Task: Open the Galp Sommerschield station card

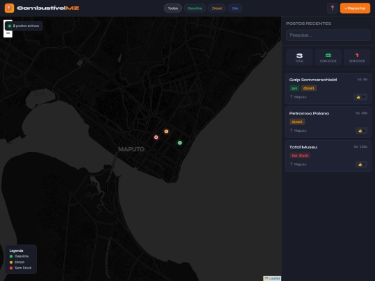Action: coord(328,88)
